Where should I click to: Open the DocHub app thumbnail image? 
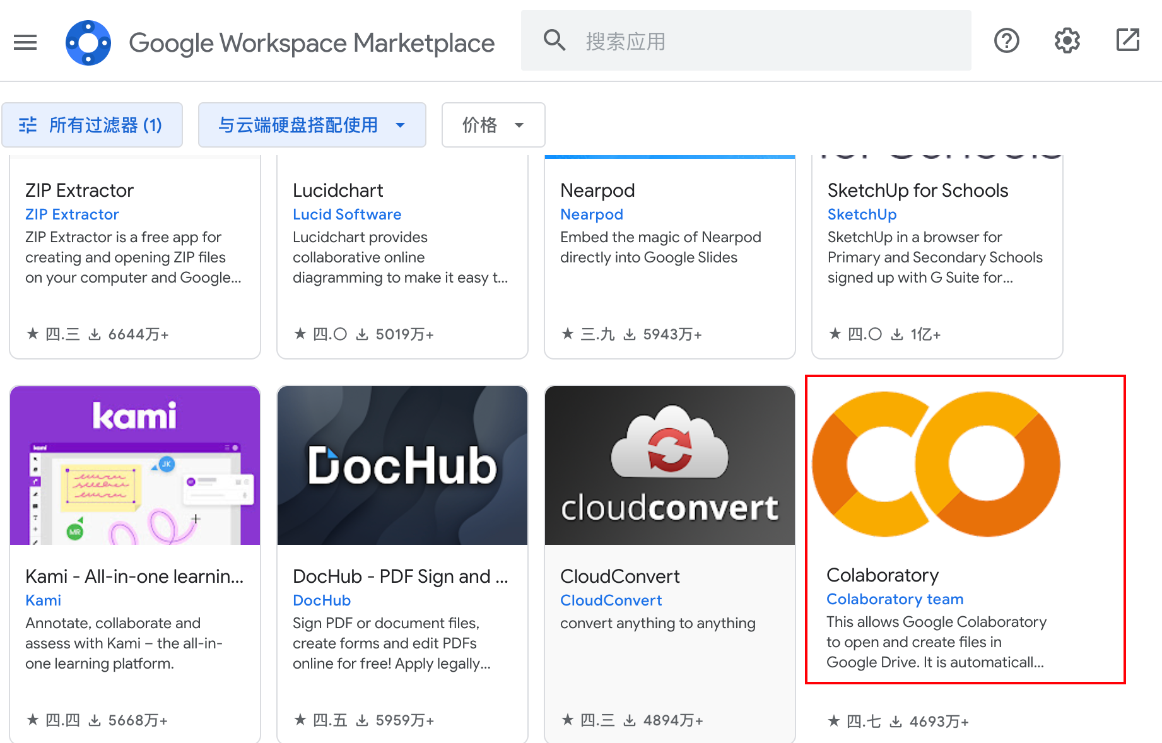[x=402, y=465]
